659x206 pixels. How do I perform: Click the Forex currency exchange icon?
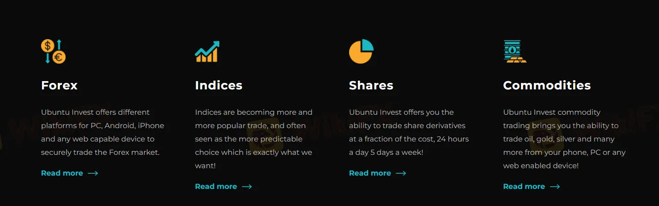click(x=53, y=52)
